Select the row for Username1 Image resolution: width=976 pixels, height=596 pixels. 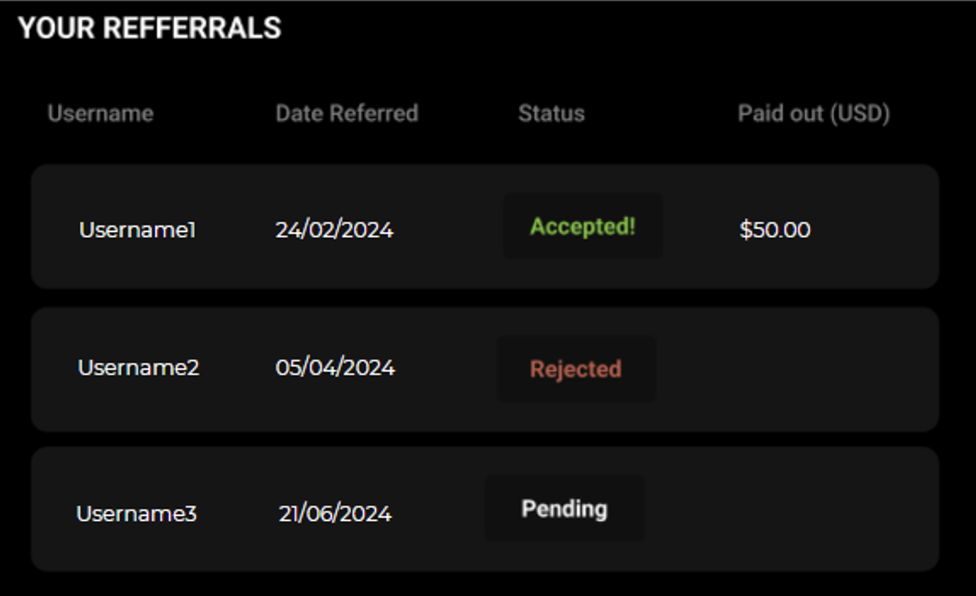point(485,227)
